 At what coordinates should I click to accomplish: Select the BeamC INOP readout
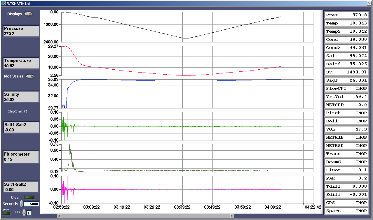click(346, 162)
